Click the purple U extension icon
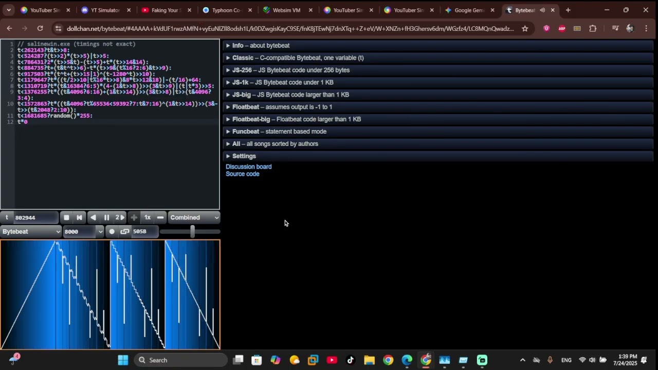 tap(546, 29)
